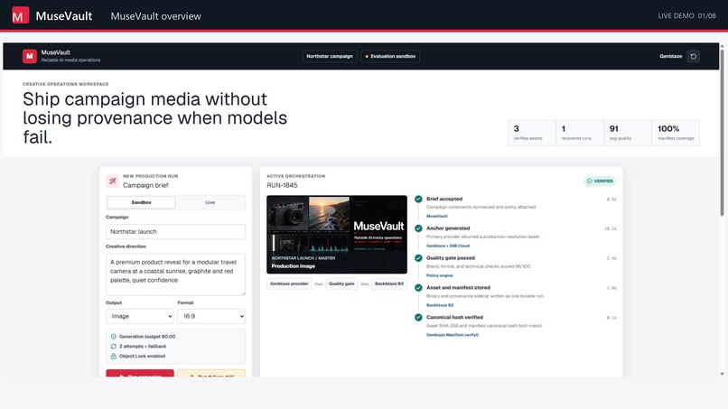
Task: Click the Campaign field with Northstar launch
Action: coord(175,232)
